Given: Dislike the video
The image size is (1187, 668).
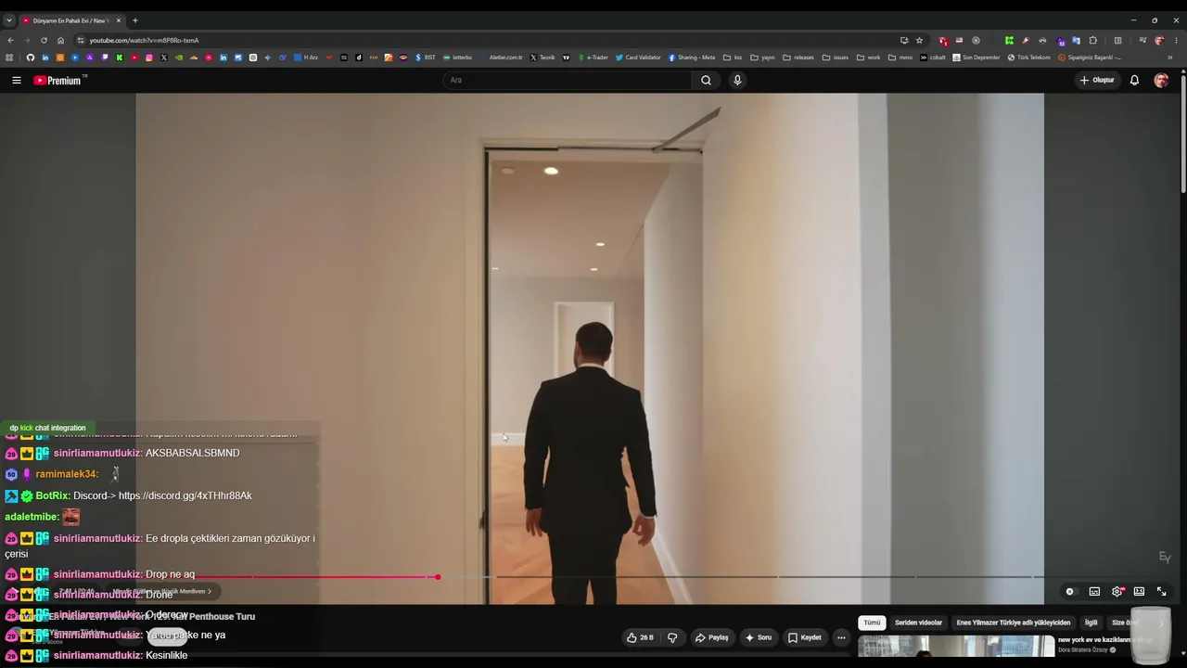Looking at the screenshot, I should pos(672,637).
